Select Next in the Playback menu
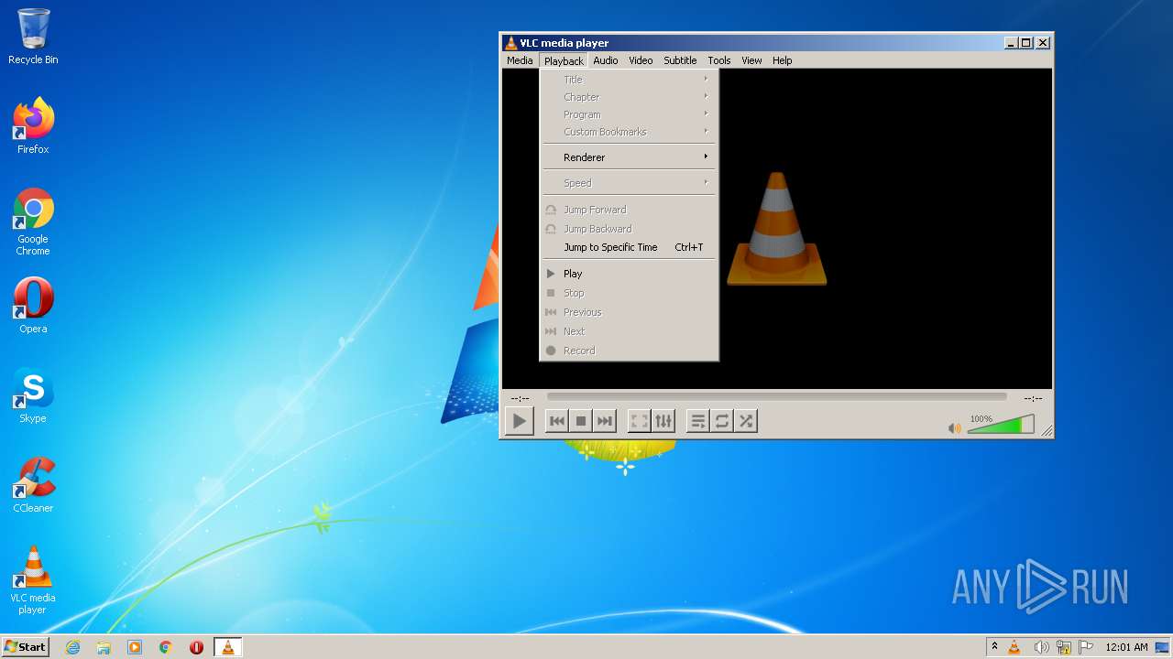The height and width of the screenshot is (659, 1173). [x=629, y=331]
